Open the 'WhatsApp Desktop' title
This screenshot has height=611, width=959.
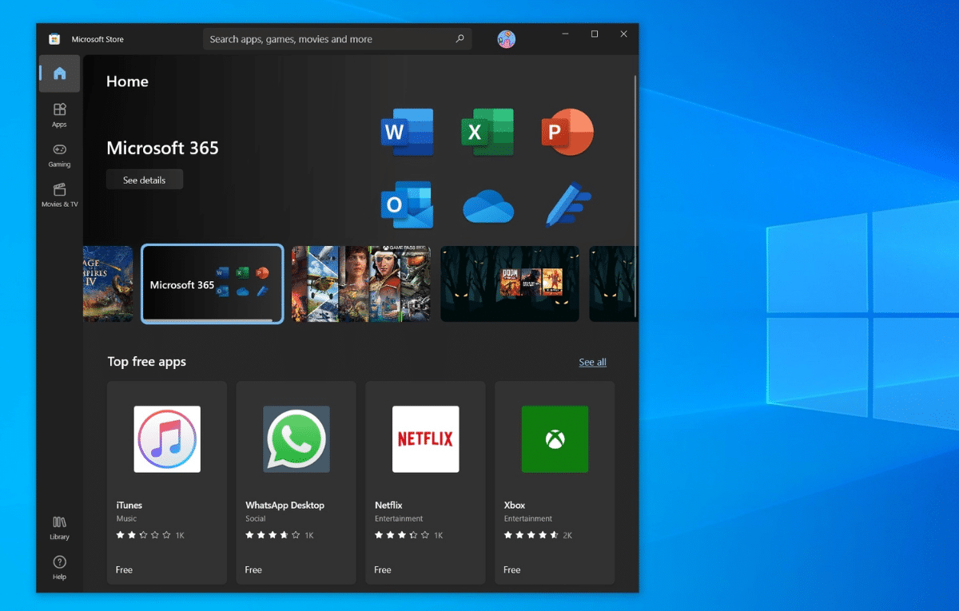click(285, 505)
